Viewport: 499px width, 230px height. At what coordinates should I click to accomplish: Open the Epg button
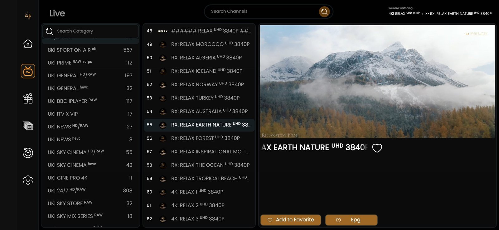pos(351,220)
